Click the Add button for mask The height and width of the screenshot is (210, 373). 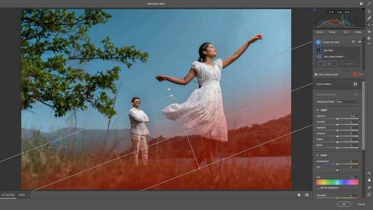(x=327, y=64)
